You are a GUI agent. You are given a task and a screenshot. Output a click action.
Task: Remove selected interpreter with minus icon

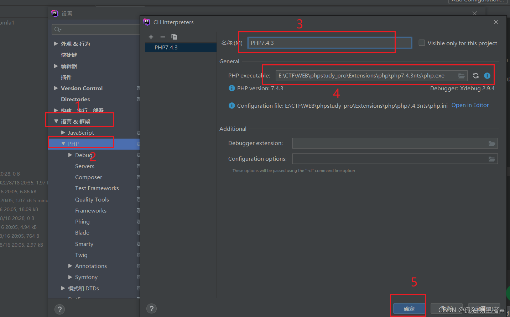[163, 37]
